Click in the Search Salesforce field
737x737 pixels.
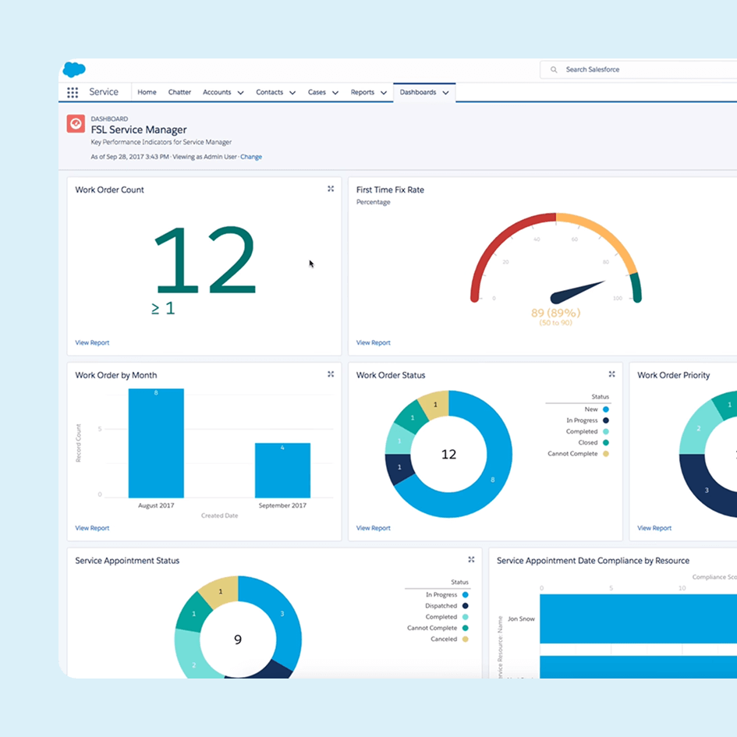tap(640, 69)
